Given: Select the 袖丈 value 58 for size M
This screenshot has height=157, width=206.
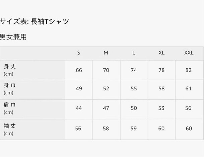Looking at the screenshot, I should 106,129.
